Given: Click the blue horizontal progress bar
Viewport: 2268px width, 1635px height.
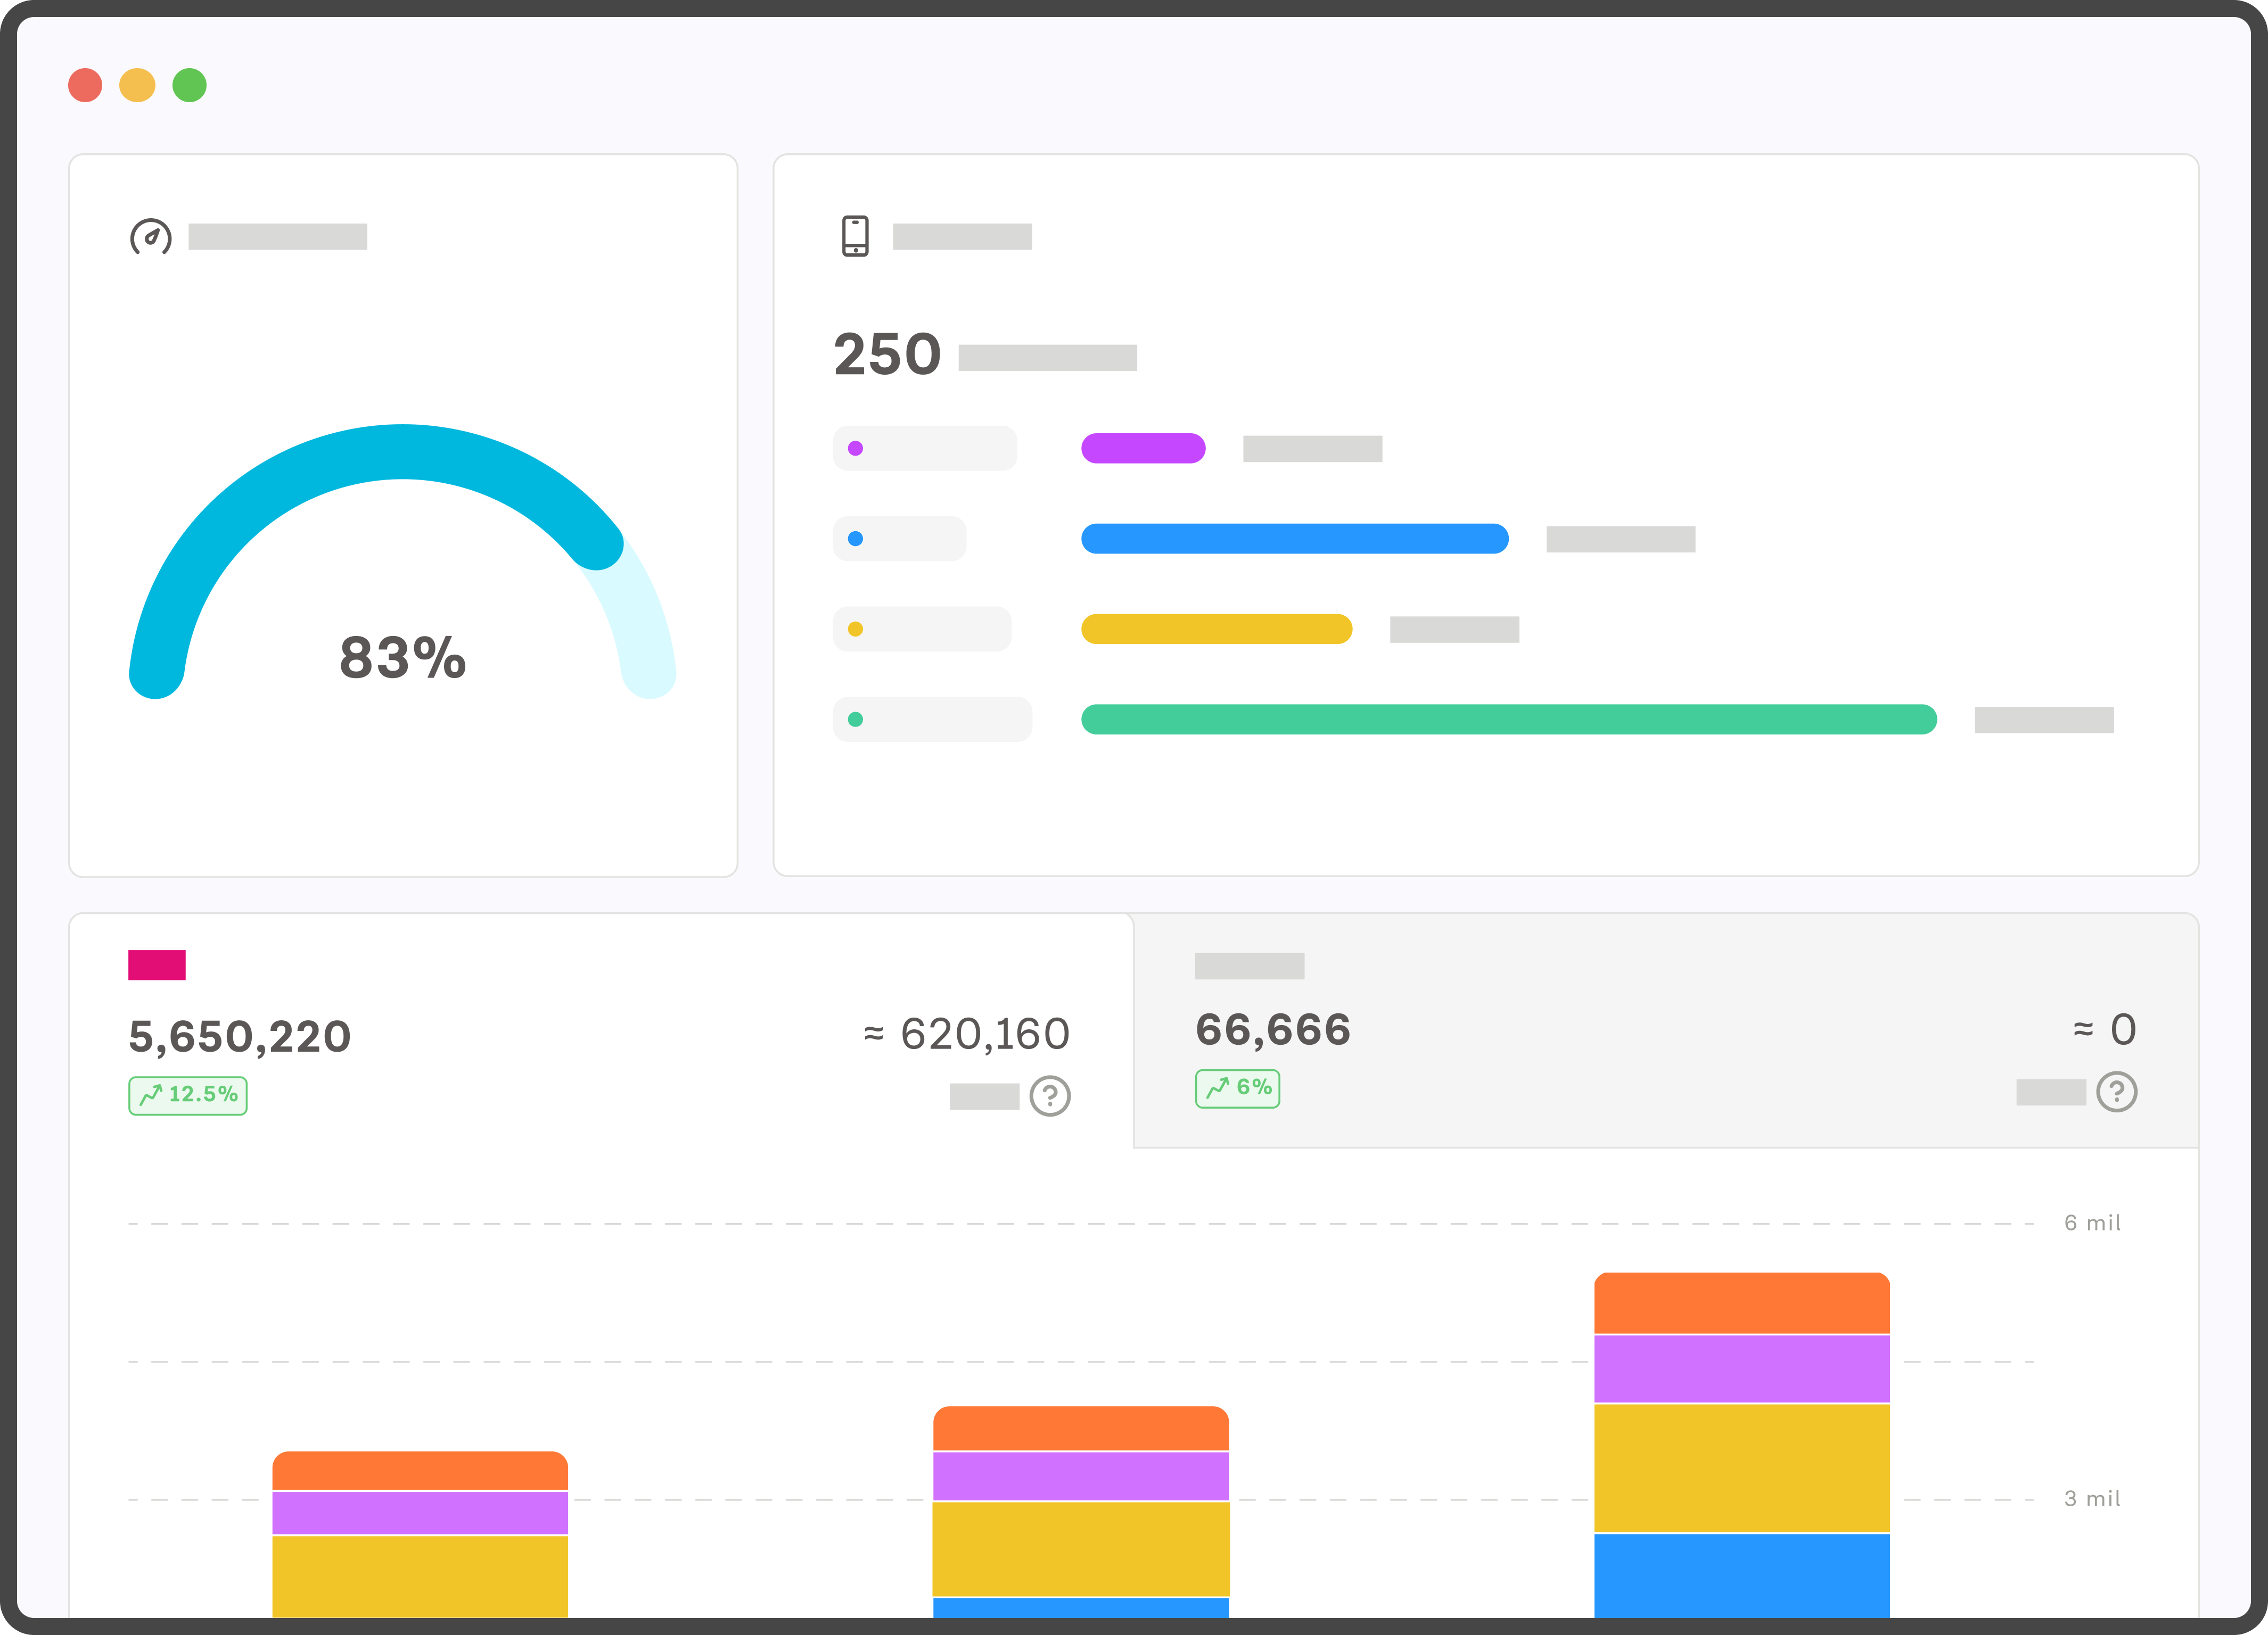Looking at the screenshot, I should pyautogui.click(x=1294, y=539).
